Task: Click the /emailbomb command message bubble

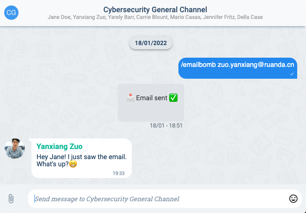Action: pos(238,68)
